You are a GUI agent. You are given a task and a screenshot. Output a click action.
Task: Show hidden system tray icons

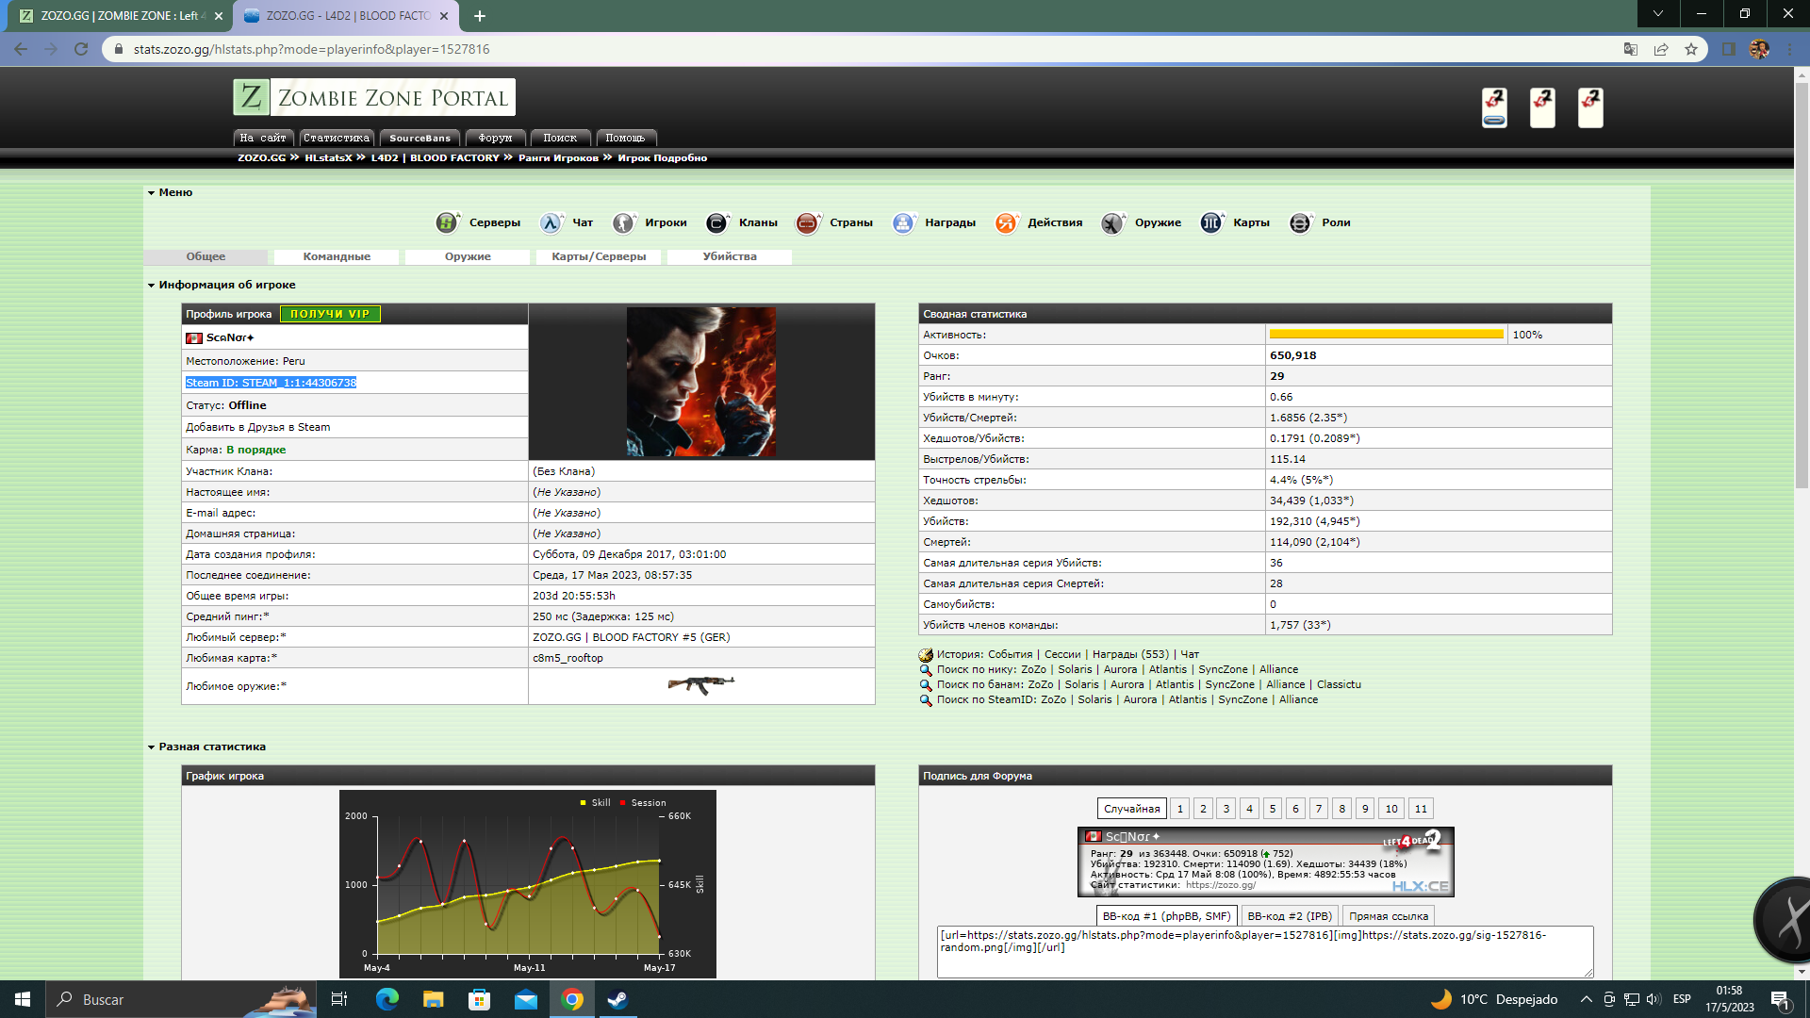pyautogui.click(x=1587, y=999)
